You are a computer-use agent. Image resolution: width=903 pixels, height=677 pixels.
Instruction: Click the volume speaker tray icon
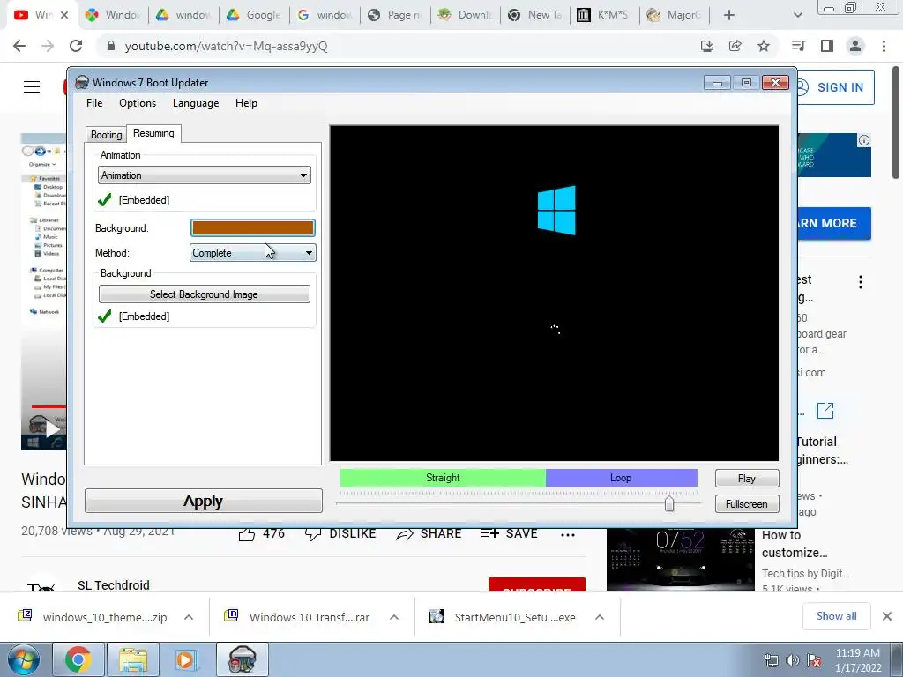click(793, 660)
